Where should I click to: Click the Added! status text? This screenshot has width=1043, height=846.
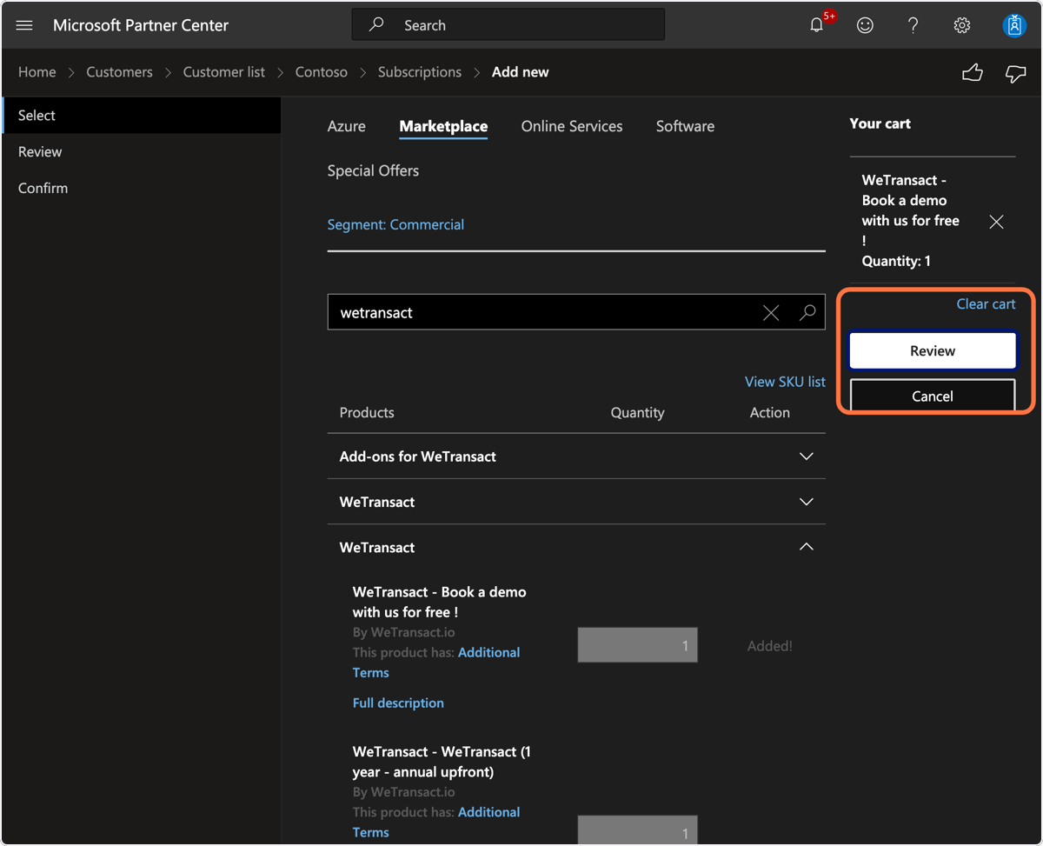pyautogui.click(x=770, y=646)
